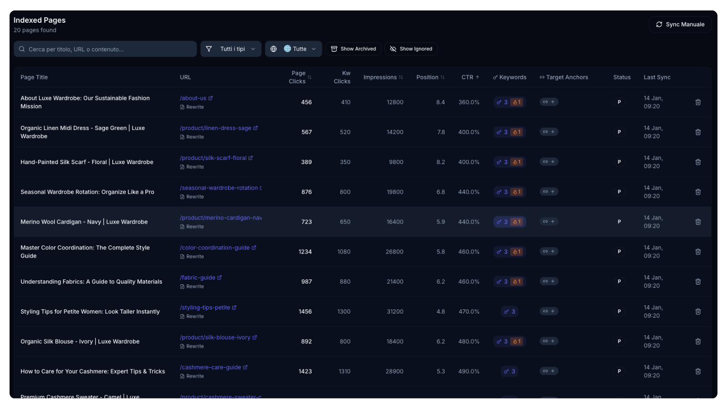Toggle Show Archived pages
This screenshot has width=727, height=409.
pyautogui.click(x=353, y=49)
